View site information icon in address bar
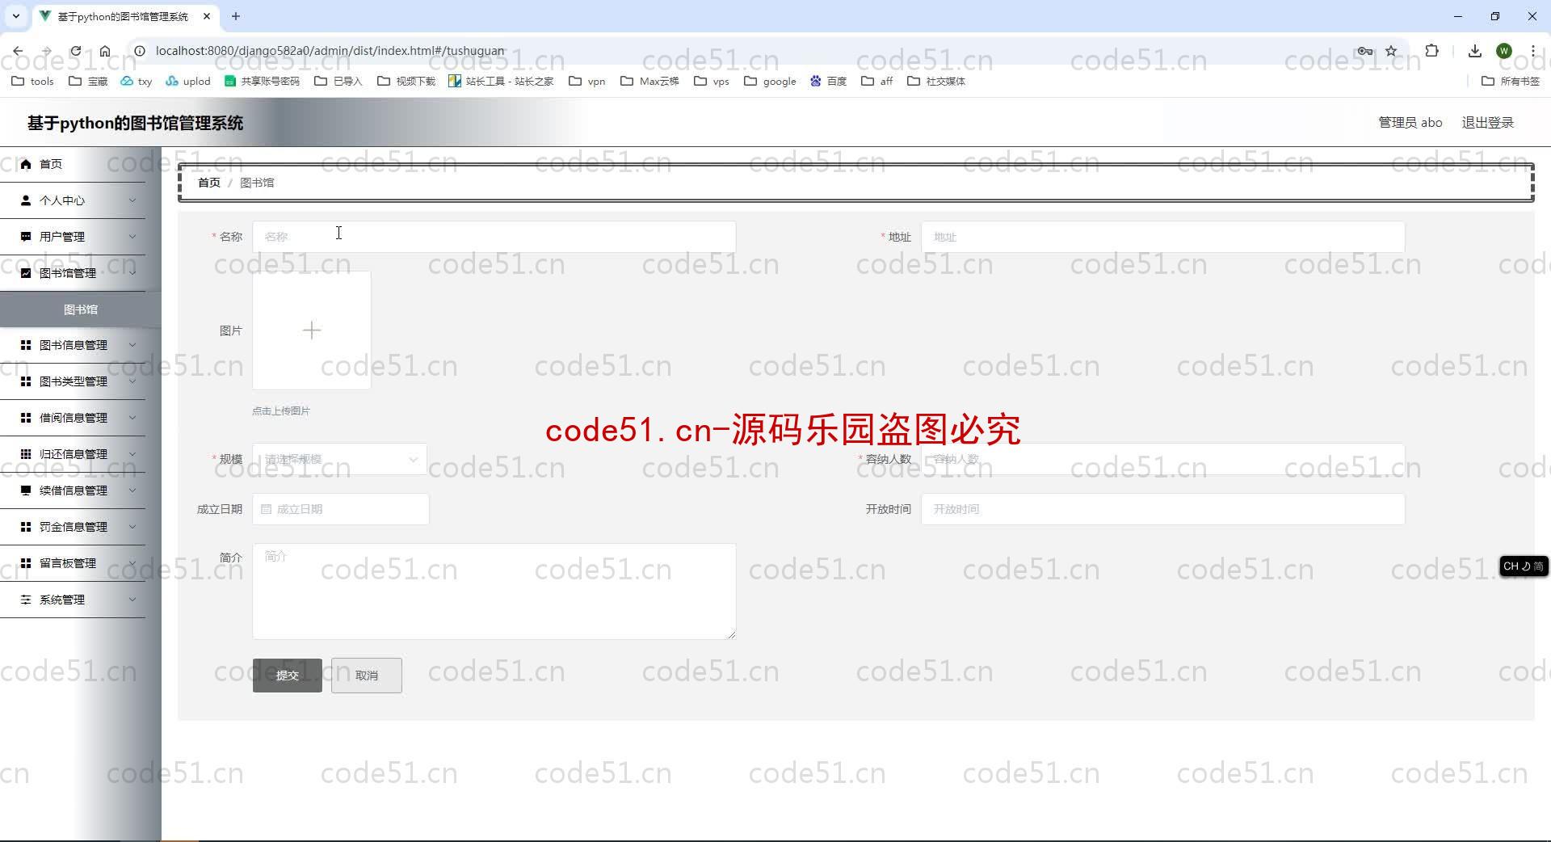This screenshot has height=842, width=1551. pos(139,51)
